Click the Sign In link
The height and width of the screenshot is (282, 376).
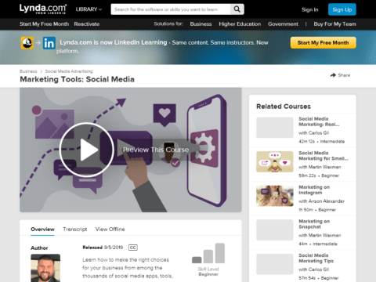click(x=310, y=9)
